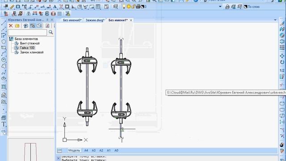Viewport: 286px width, 161px height.
Task: Close the 'Без имени1*' tab
Action: click(131, 20)
